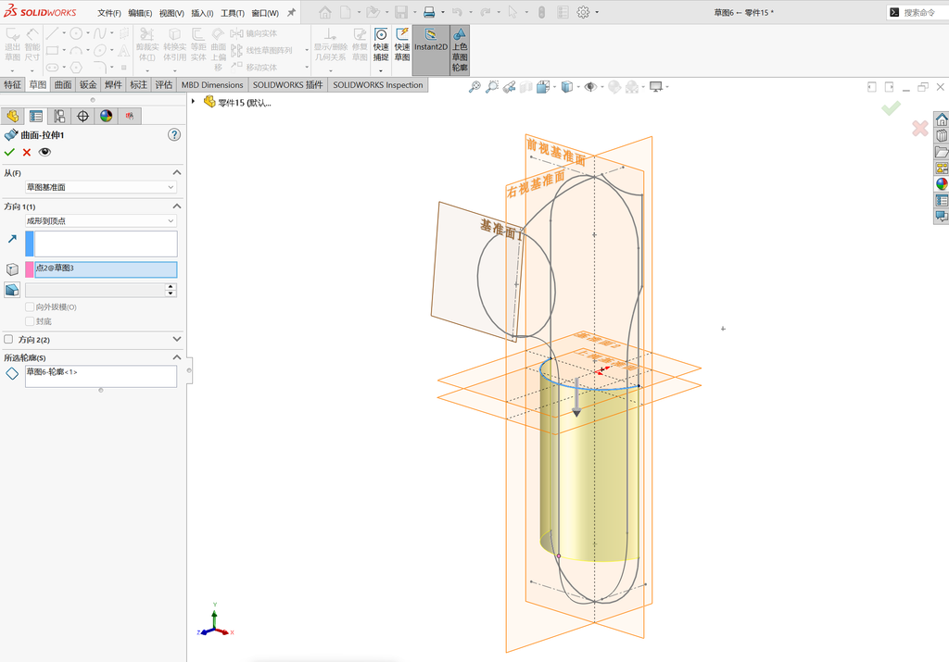Viewport: 949px width, 662px height.
Task: Click the draft on/off icon
Action: [x=12, y=290]
